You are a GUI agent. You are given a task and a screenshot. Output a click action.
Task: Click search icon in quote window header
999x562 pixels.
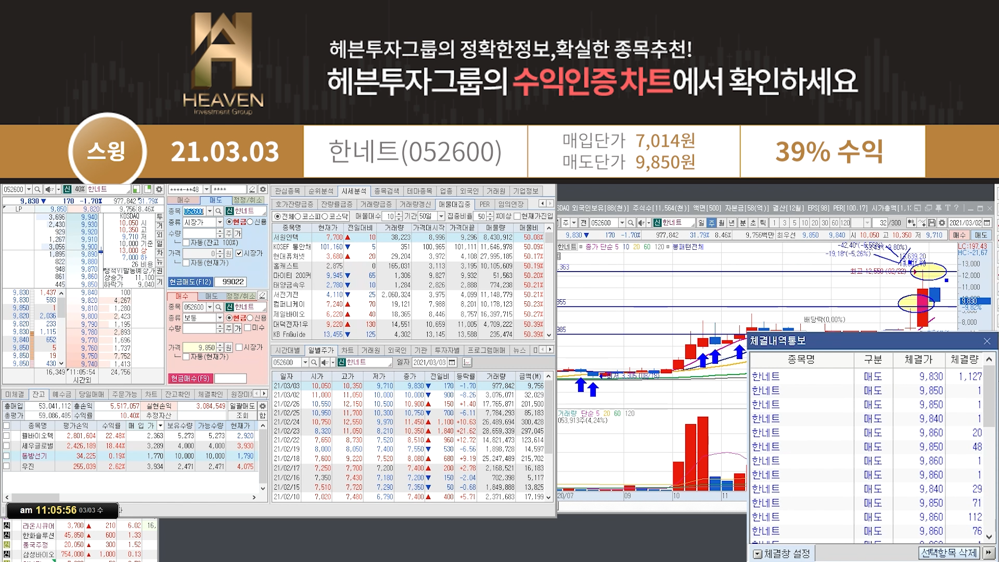click(x=38, y=189)
